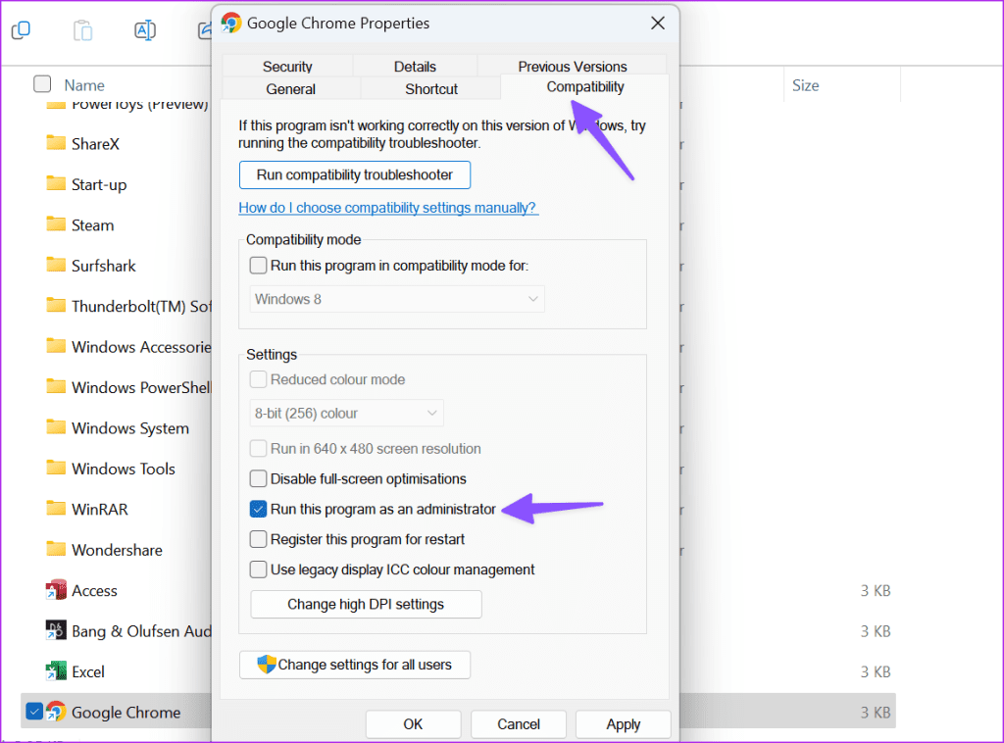Open the Windows 8 compatibility mode dropdown
This screenshot has height=743, width=1004.
point(397,299)
